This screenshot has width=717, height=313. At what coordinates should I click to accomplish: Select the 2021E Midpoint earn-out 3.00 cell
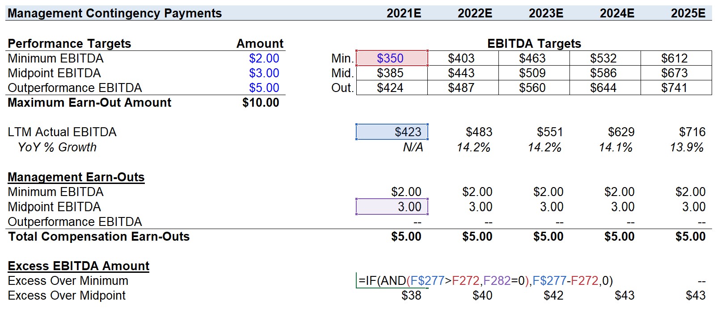392,207
